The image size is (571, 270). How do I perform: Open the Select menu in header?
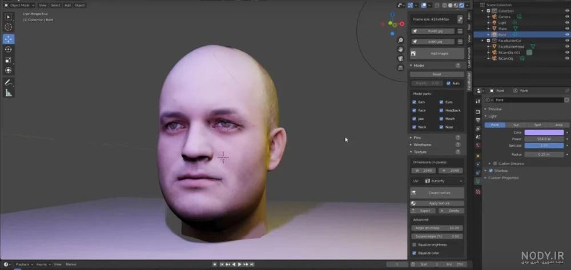(x=55, y=5)
